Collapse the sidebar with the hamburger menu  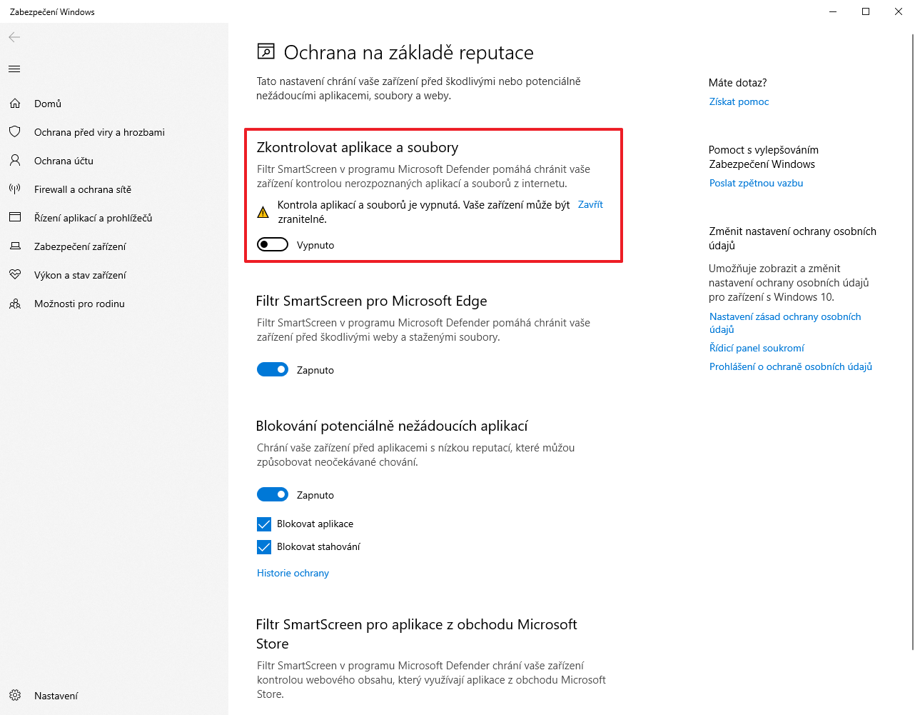click(x=14, y=69)
